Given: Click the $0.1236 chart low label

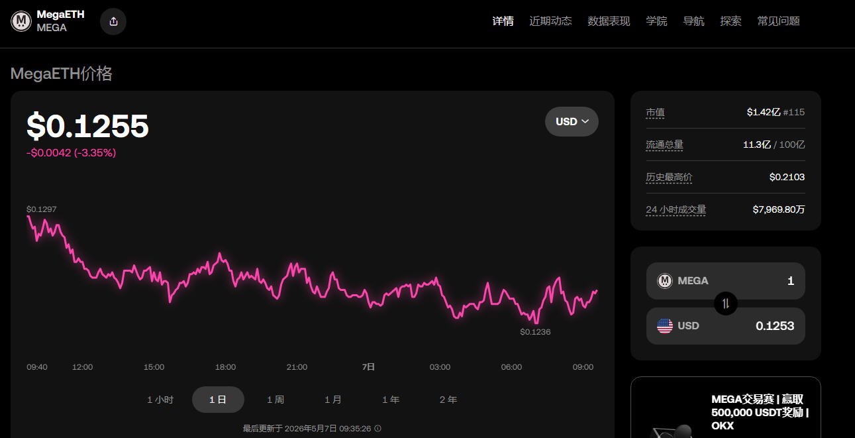Looking at the screenshot, I should click(535, 332).
